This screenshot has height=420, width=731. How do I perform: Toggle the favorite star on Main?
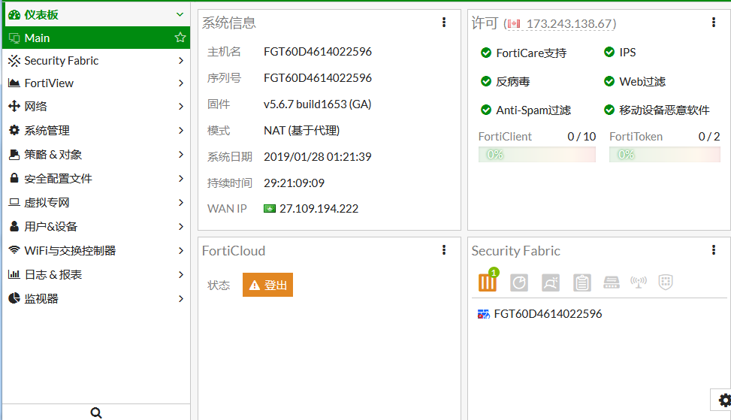pos(180,38)
